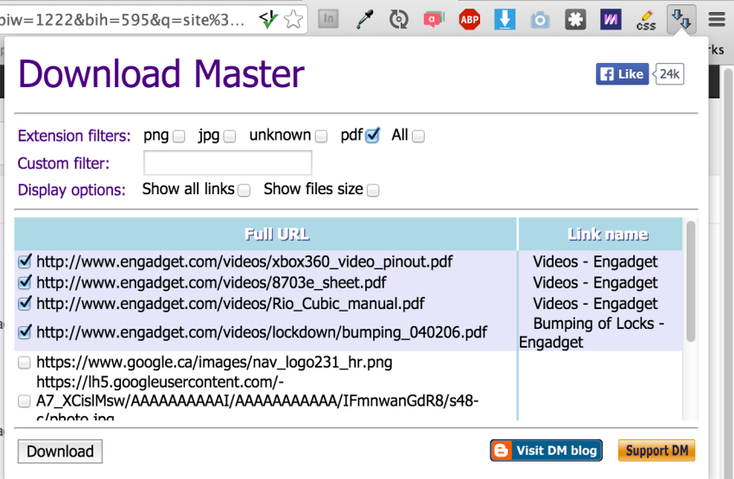Uncheck the pdf extension filter
Viewport: 734px width, 479px height.
[x=373, y=136]
